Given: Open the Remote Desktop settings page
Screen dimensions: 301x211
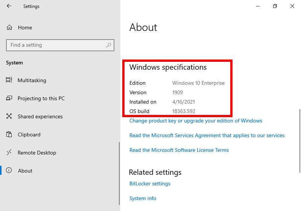Looking at the screenshot, I should (36, 153).
